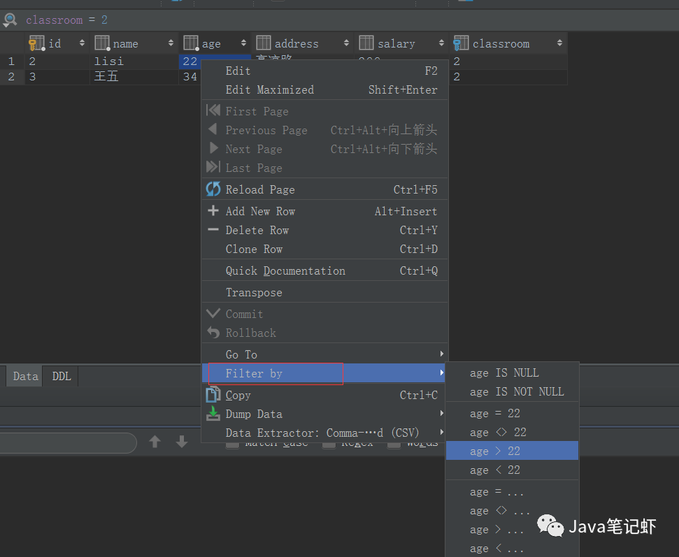
Task: Expand the Dump Data submenu arrow
Action: coord(441,413)
